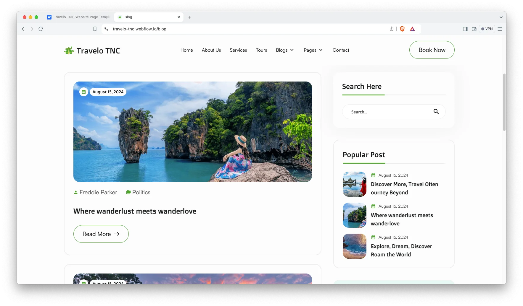Click the page vertical scrollbar
The height and width of the screenshot is (306, 523).
[504, 102]
